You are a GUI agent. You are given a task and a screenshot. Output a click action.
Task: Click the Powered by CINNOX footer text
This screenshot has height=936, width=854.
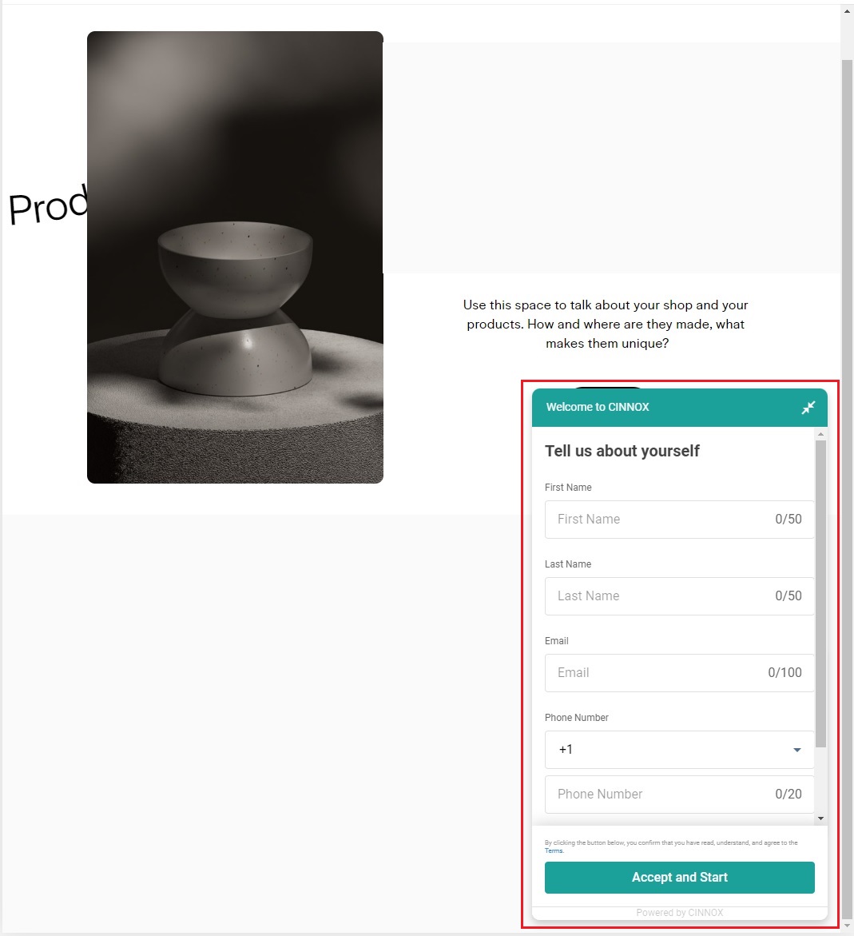point(679,913)
